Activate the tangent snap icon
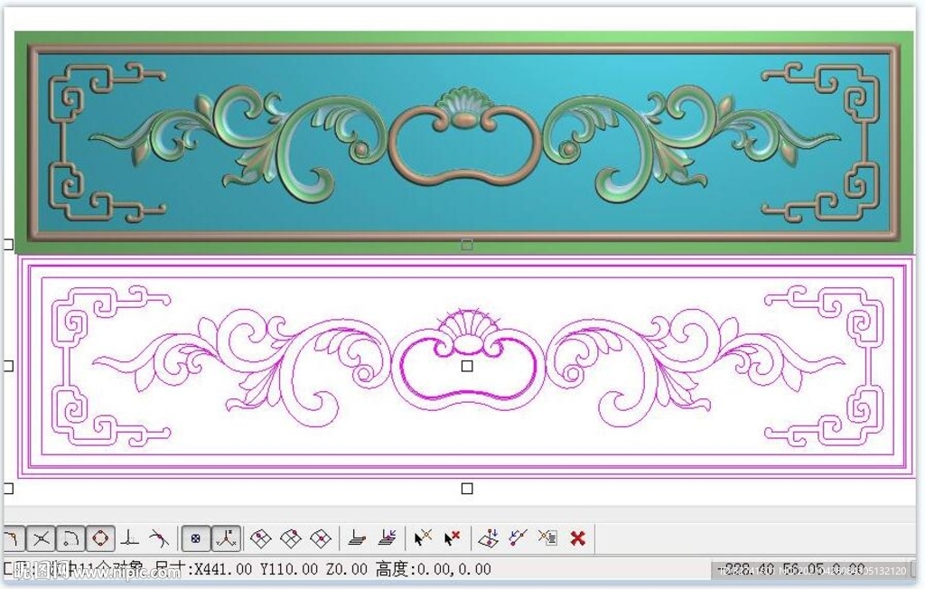This screenshot has width=925, height=589. [159, 539]
